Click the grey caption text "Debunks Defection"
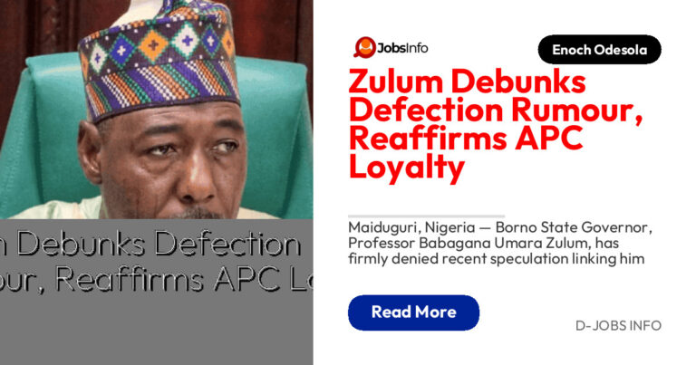The width and height of the screenshot is (696, 365). coord(159,245)
